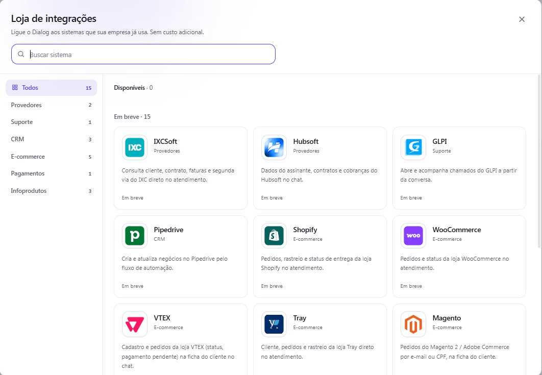542x375 pixels.
Task: Open the Pagamentos category
Action: click(51, 173)
